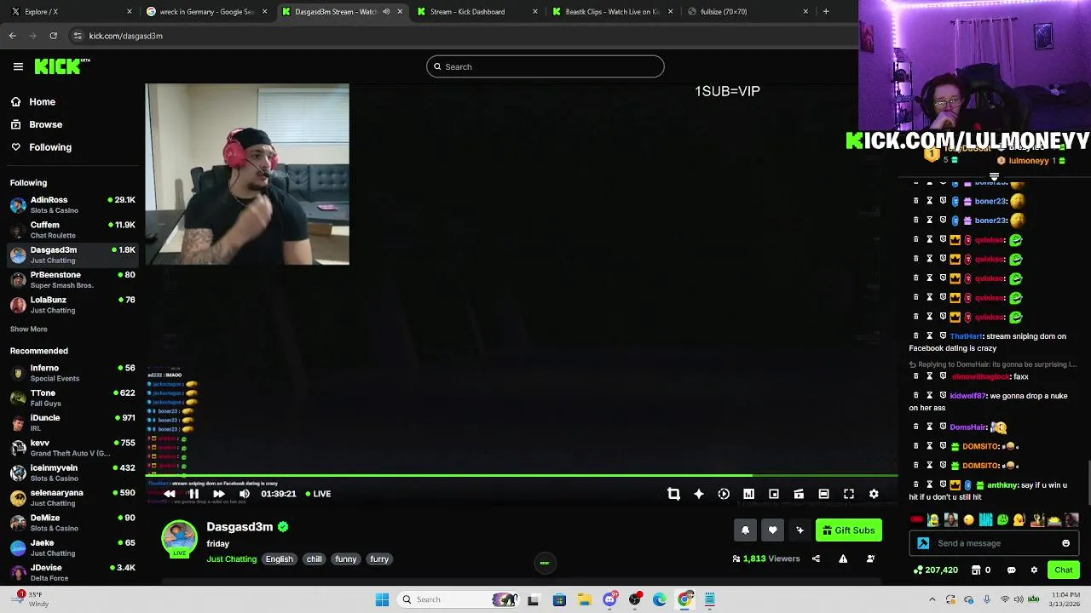
Task: Click the Gift Subs button
Action: [x=849, y=530]
